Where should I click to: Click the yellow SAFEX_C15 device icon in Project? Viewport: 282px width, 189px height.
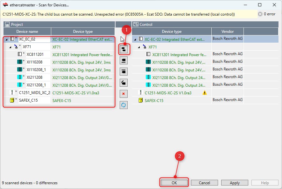[12, 100]
